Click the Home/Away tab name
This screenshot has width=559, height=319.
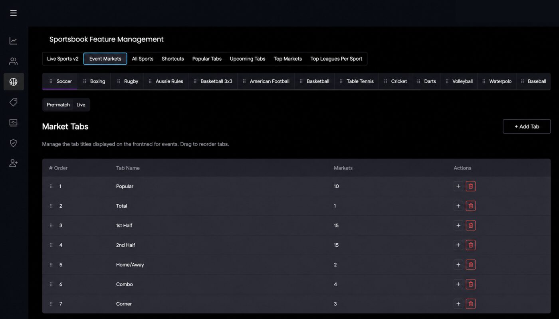tap(130, 264)
